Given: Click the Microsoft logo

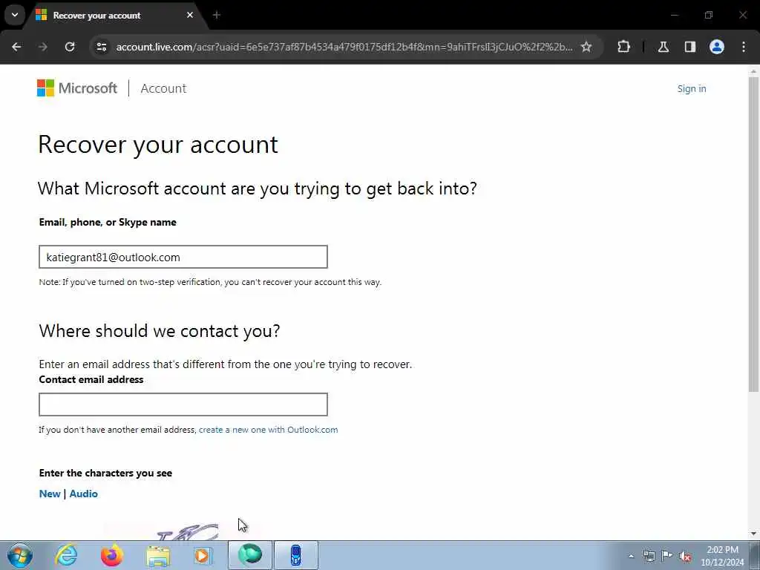Looking at the screenshot, I should click(x=77, y=88).
